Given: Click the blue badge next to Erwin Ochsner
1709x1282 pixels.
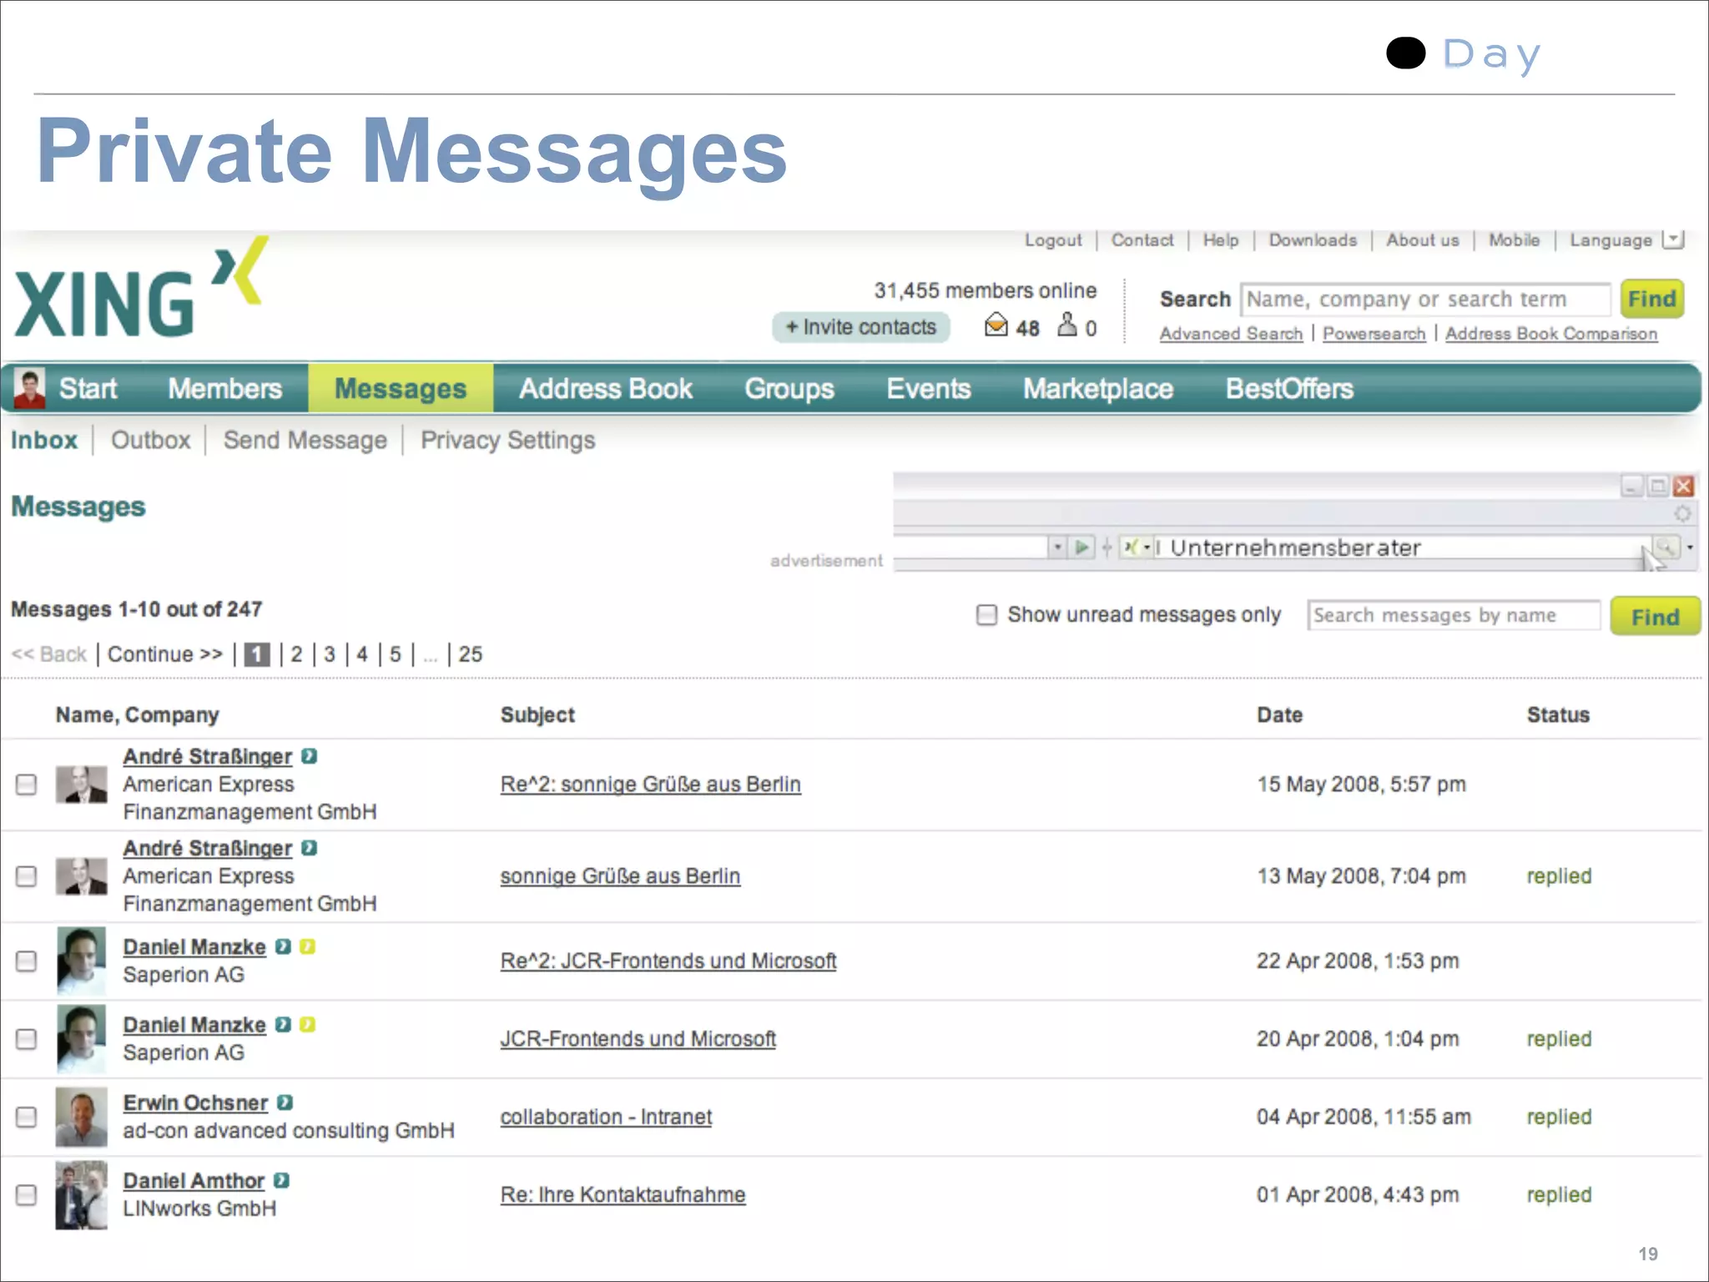Looking at the screenshot, I should click(285, 1103).
